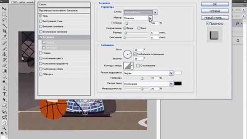Choose the Вверх direction radio button
This screenshot has height=139, width=247.
tap(125, 28)
